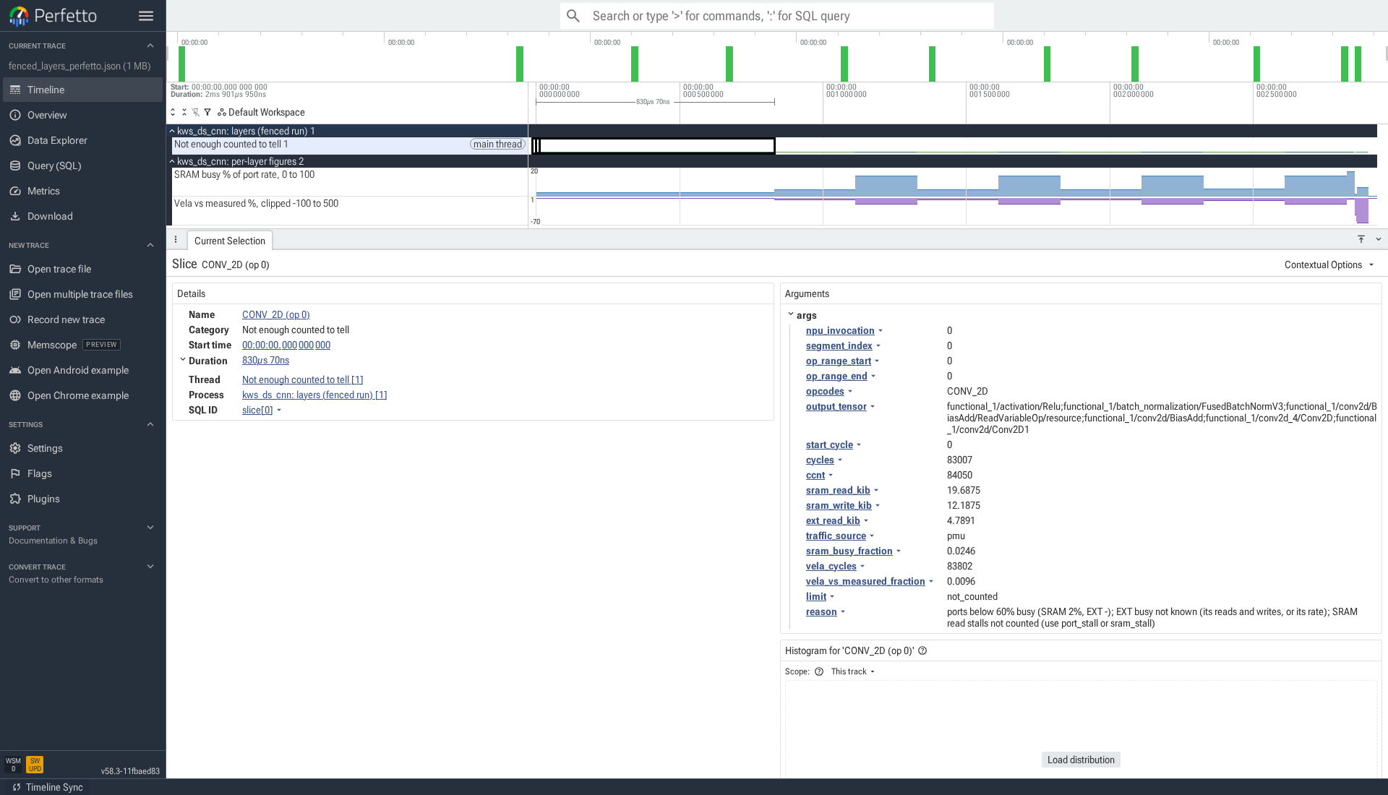Change histogram scope This track dropdown
This screenshot has height=795, width=1388.
pos(853,671)
